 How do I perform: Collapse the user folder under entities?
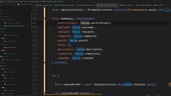pos(1,87)
